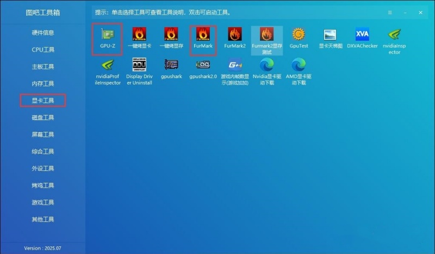Open nvidiaProfileInspector tool
The width and height of the screenshot is (435, 254).
click(x=107, y=72)
